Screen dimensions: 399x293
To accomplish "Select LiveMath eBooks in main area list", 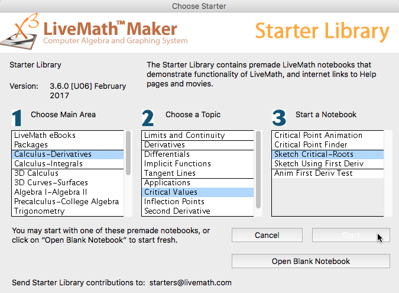I will (x=68, y=136).
